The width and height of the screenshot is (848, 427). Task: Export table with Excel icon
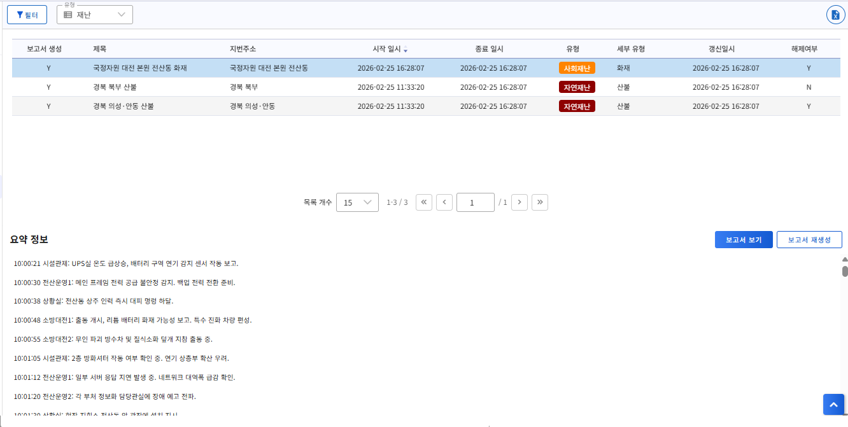(x=835, y=15)
